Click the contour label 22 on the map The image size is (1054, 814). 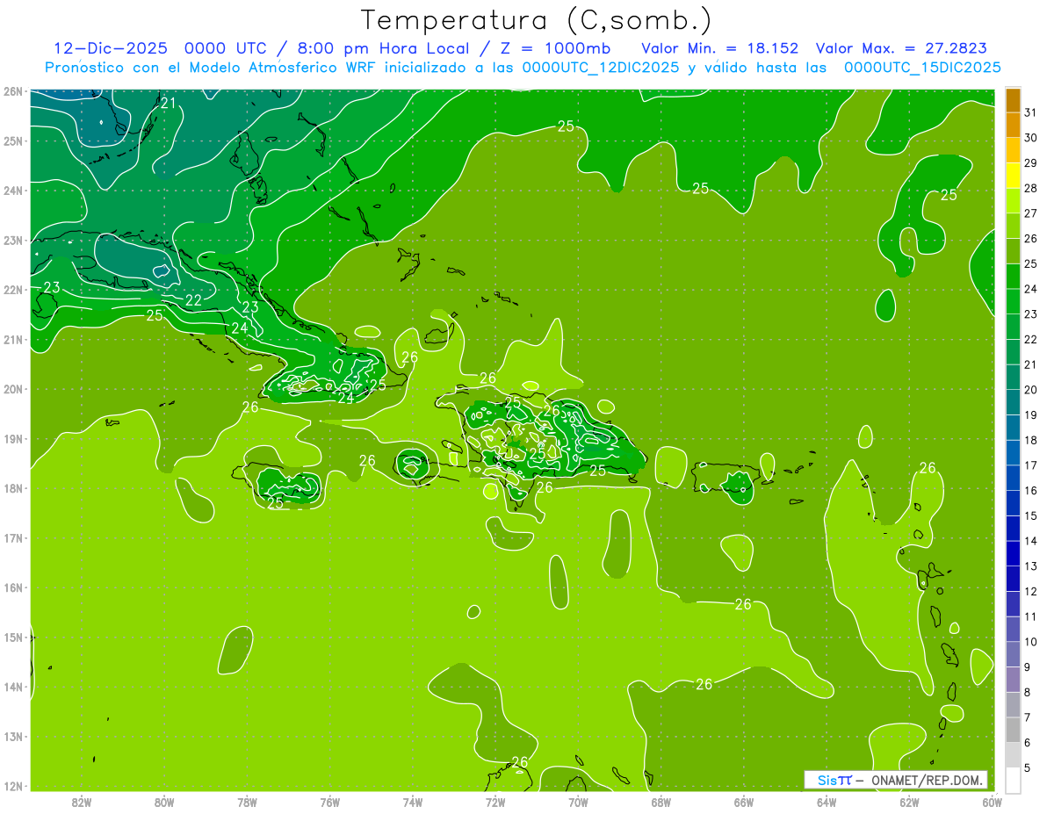[x=194, y=300]
